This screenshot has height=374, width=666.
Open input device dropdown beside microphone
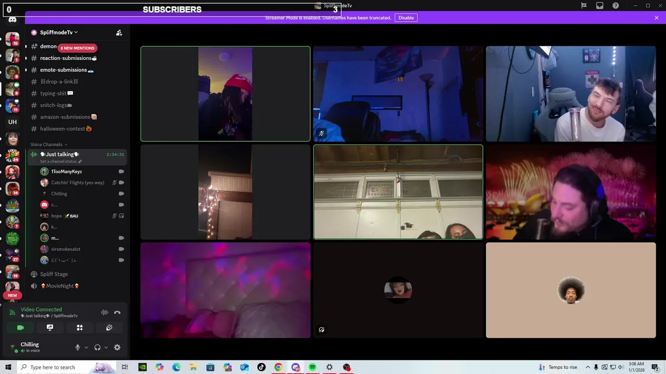(x=86, y=348)
